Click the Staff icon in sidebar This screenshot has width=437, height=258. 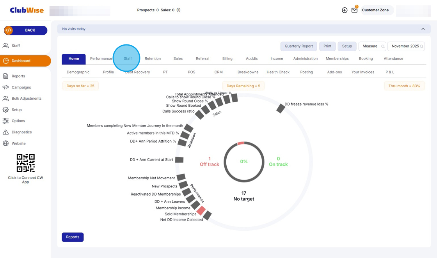pyautogui.click(x=6, y=46)
